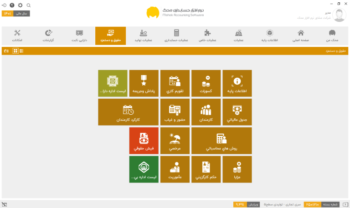Open the حضور و غیاب attendance tile
The height and width of the screenshot is (208, 350).
click(x=175, y=112)
